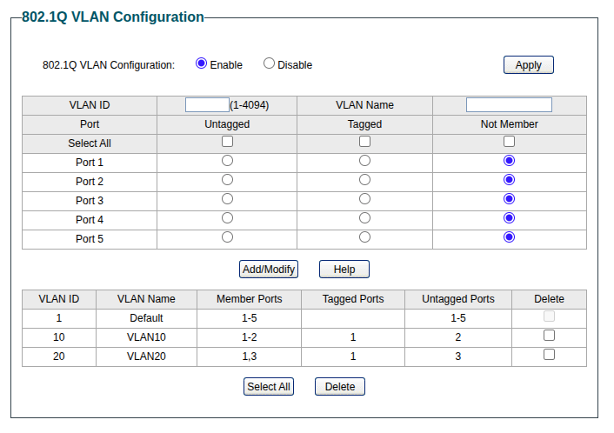This screenshot has width=614, height=433.
Task: Focus the VLAN ID input field
Action: [x=207, y=105]
